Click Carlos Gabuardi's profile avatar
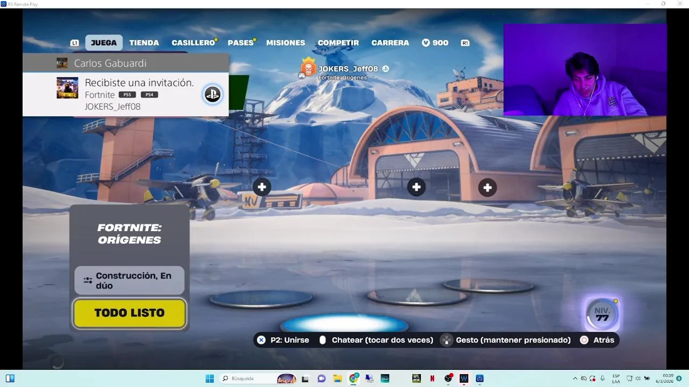The height and width of the screenshot is (387, 689). point(62,63)
